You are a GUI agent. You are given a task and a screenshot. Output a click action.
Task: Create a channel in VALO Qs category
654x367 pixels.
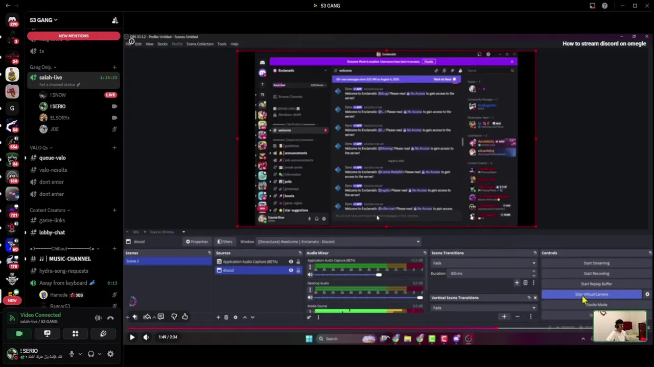click(x=114, y=148)
